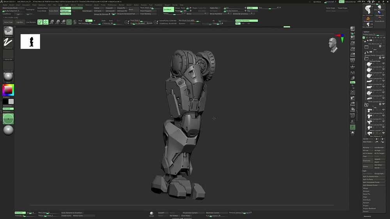Click the Groups Split button
390x219 pixels.
(379, 174)
